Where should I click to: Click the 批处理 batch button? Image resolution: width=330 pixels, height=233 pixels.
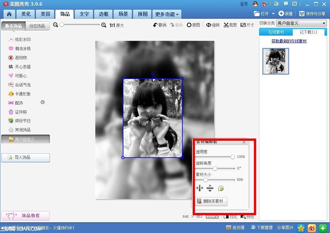(x=235, y=227)
